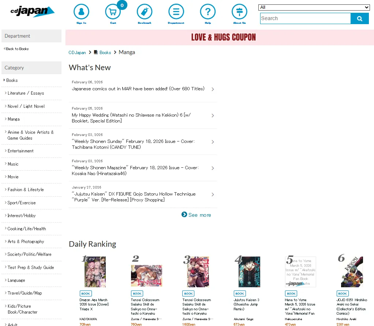This screenshot has width=374, height=326.
Task: Expand the Novel / Light Novel category
Action: 26,106
